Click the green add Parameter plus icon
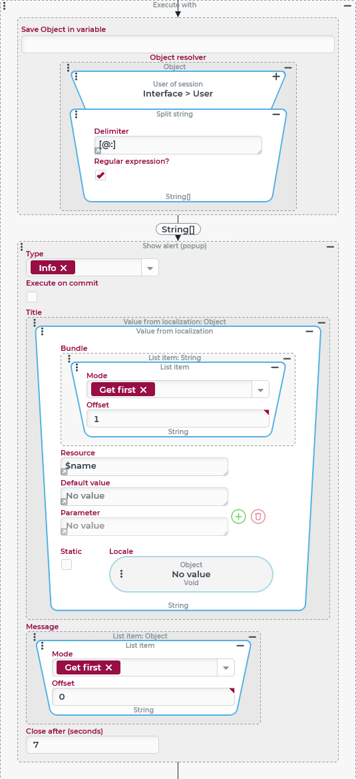The width and height of the screenshot is (356, 779). [x=239, y=517]
